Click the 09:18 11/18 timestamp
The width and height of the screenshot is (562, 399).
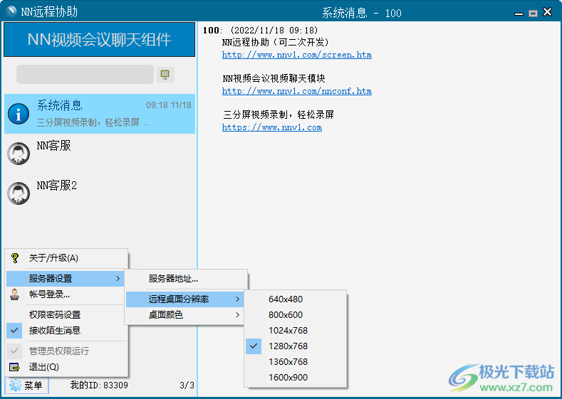pyautogui.click(x=168, y=105)
